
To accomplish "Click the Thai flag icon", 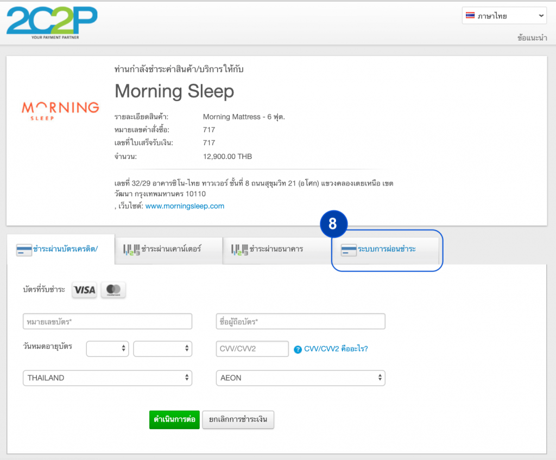I will (x=470, y=16).
